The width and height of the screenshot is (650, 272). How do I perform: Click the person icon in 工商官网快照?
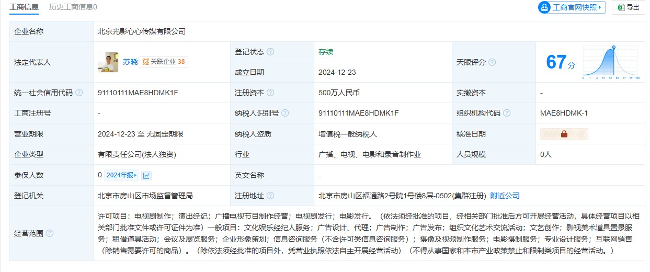[545, 7]
